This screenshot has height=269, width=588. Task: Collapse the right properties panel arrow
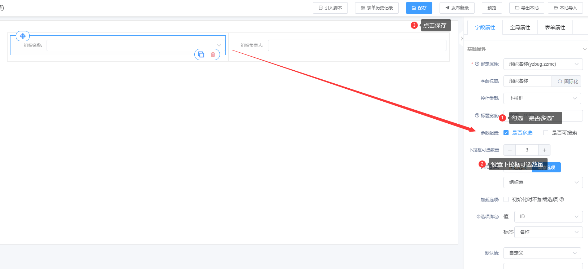pos(462,39)
